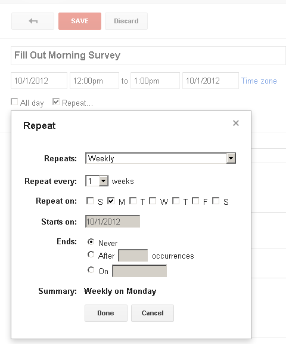
Task: Cancel the Repeat dialog
Action: 153,313
